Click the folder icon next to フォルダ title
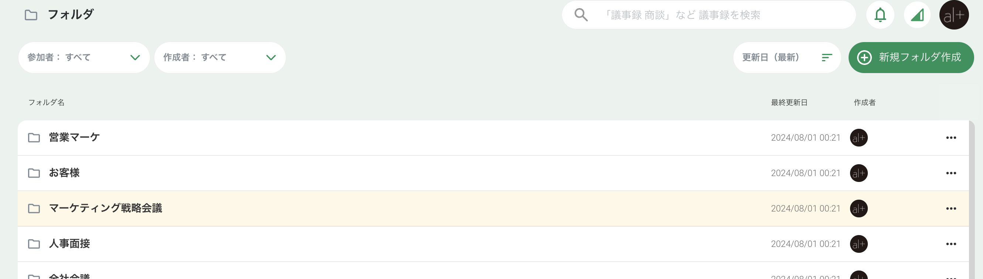983x279 pixels. 31,15
